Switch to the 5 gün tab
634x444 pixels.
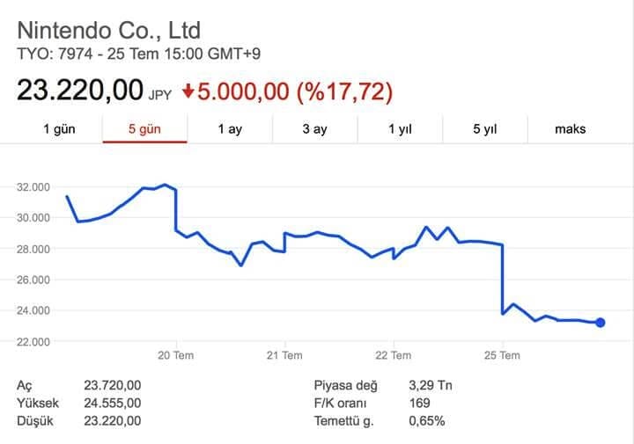point(144,128)
